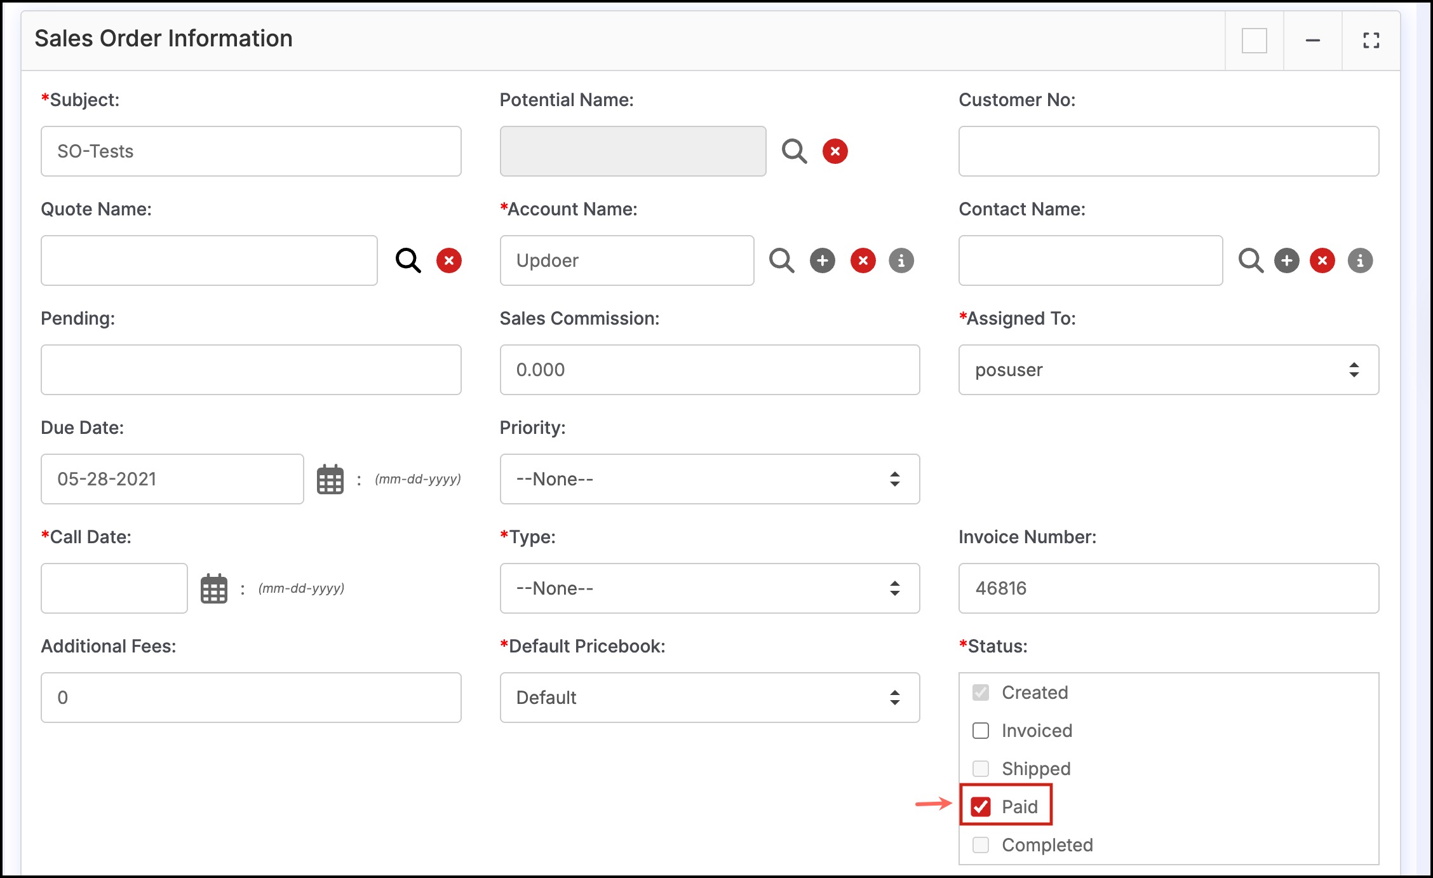The height and width of the screenshot is (878, 1433).
Task: Choose a Default Pricebook from dropdown
Action: (709, 698)
